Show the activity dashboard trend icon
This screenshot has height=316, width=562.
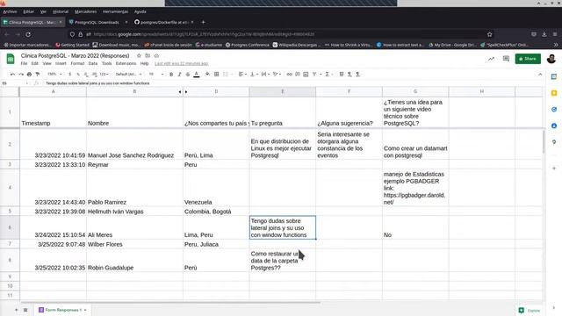pyautogui.click(x=491, y=59)
